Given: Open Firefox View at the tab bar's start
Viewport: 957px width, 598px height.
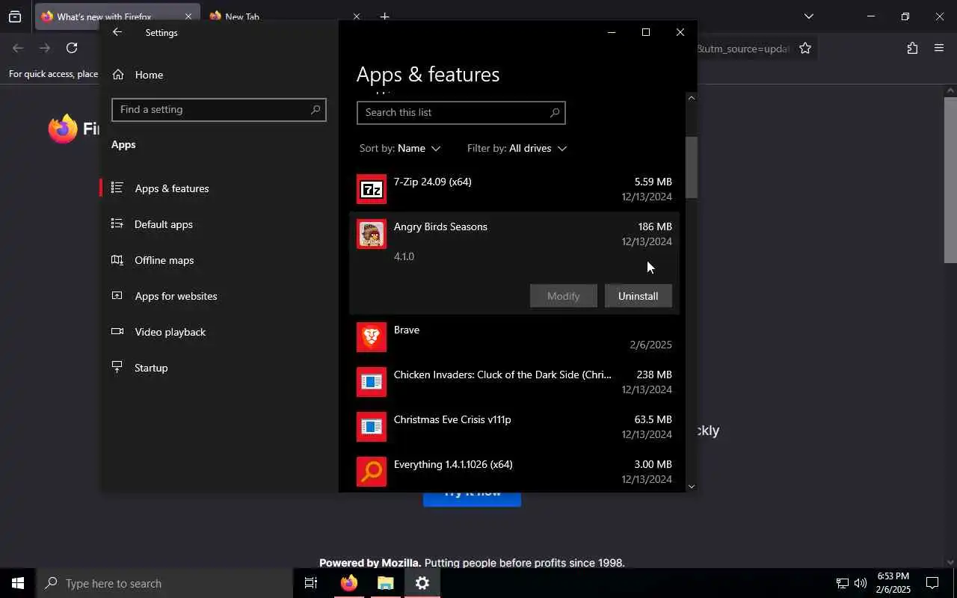Looking at the screenshot, I should click(15, 16).
